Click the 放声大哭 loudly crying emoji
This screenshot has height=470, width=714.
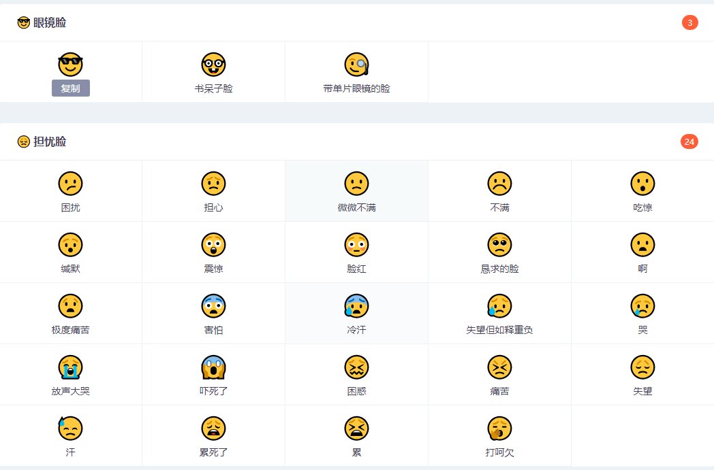(70, 367)
